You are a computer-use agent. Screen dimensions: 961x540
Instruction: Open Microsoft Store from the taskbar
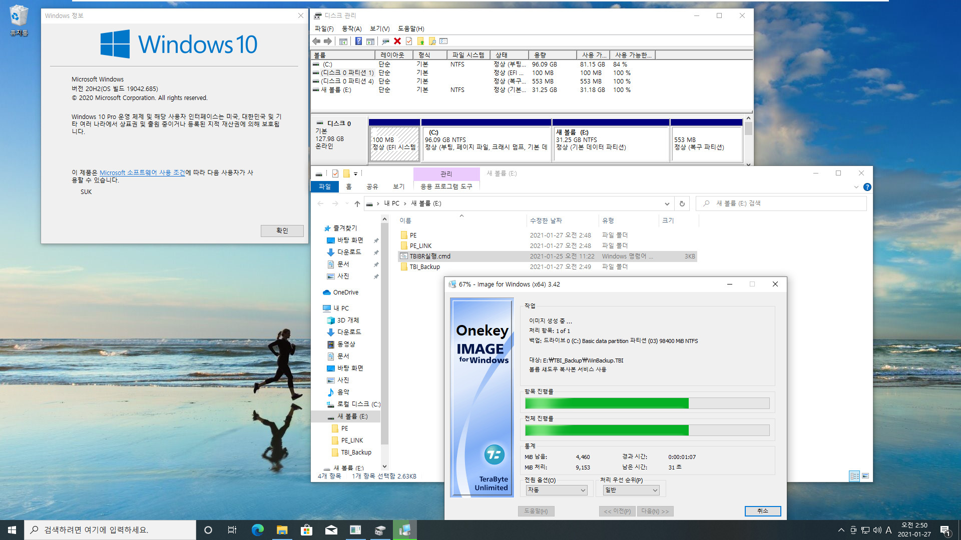306,530
